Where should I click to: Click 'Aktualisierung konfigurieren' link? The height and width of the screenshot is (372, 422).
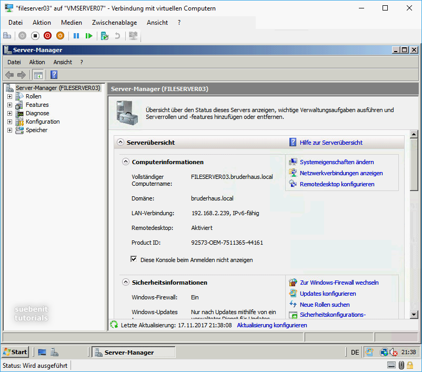(272, 325)
